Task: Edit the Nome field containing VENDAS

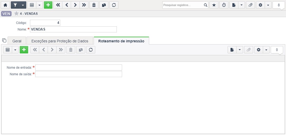Action: tap(73, 29)
